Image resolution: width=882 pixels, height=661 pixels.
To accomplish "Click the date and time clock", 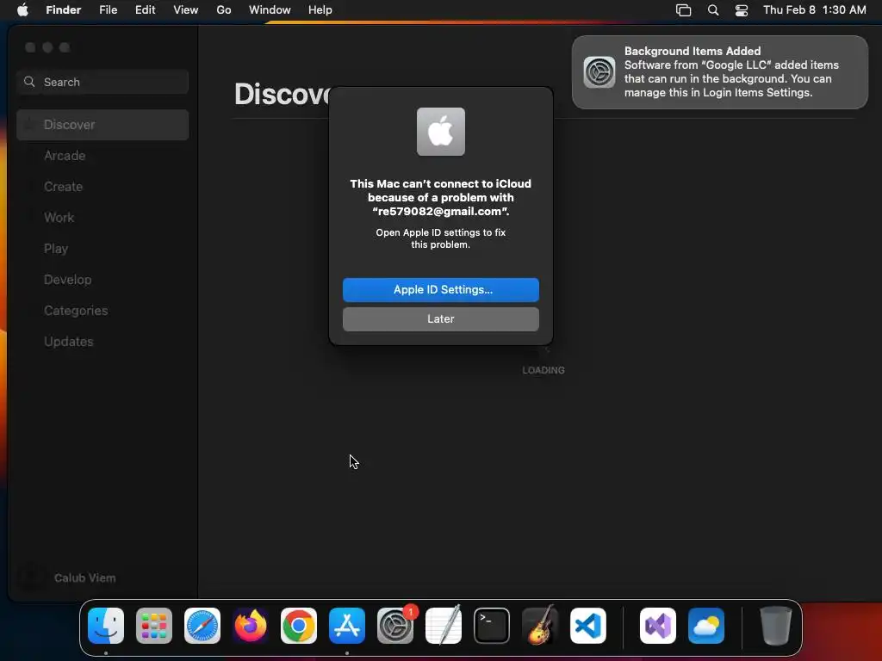I will pos(815,10).
